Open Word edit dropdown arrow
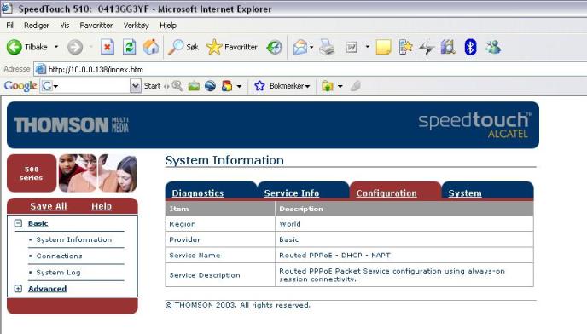The image size is (587, 334). pos(367,47)
